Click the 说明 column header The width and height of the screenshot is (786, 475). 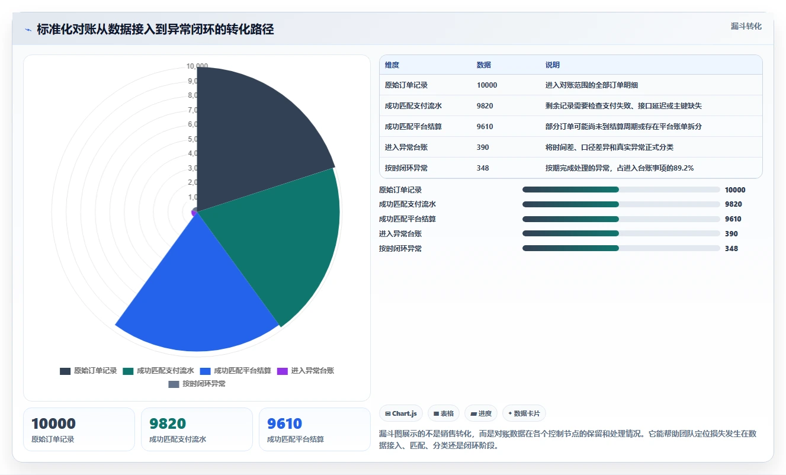[553, 65]
